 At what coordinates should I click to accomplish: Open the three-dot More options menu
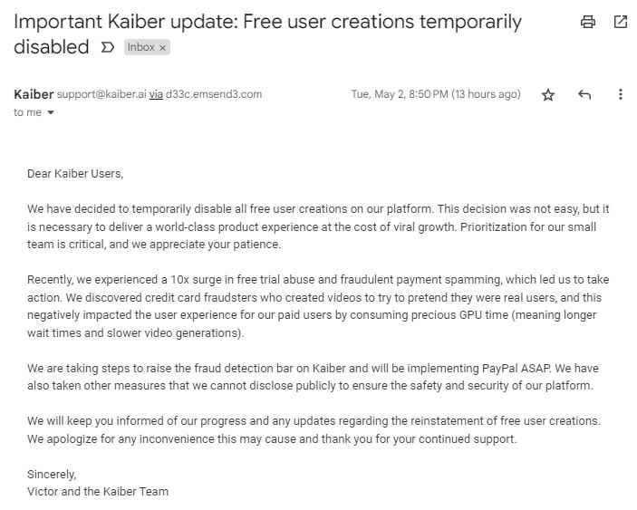coord(621,94)
